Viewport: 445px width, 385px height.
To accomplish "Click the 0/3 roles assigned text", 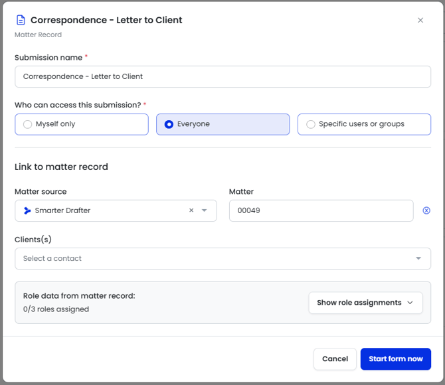I will (x=56, y=309).
